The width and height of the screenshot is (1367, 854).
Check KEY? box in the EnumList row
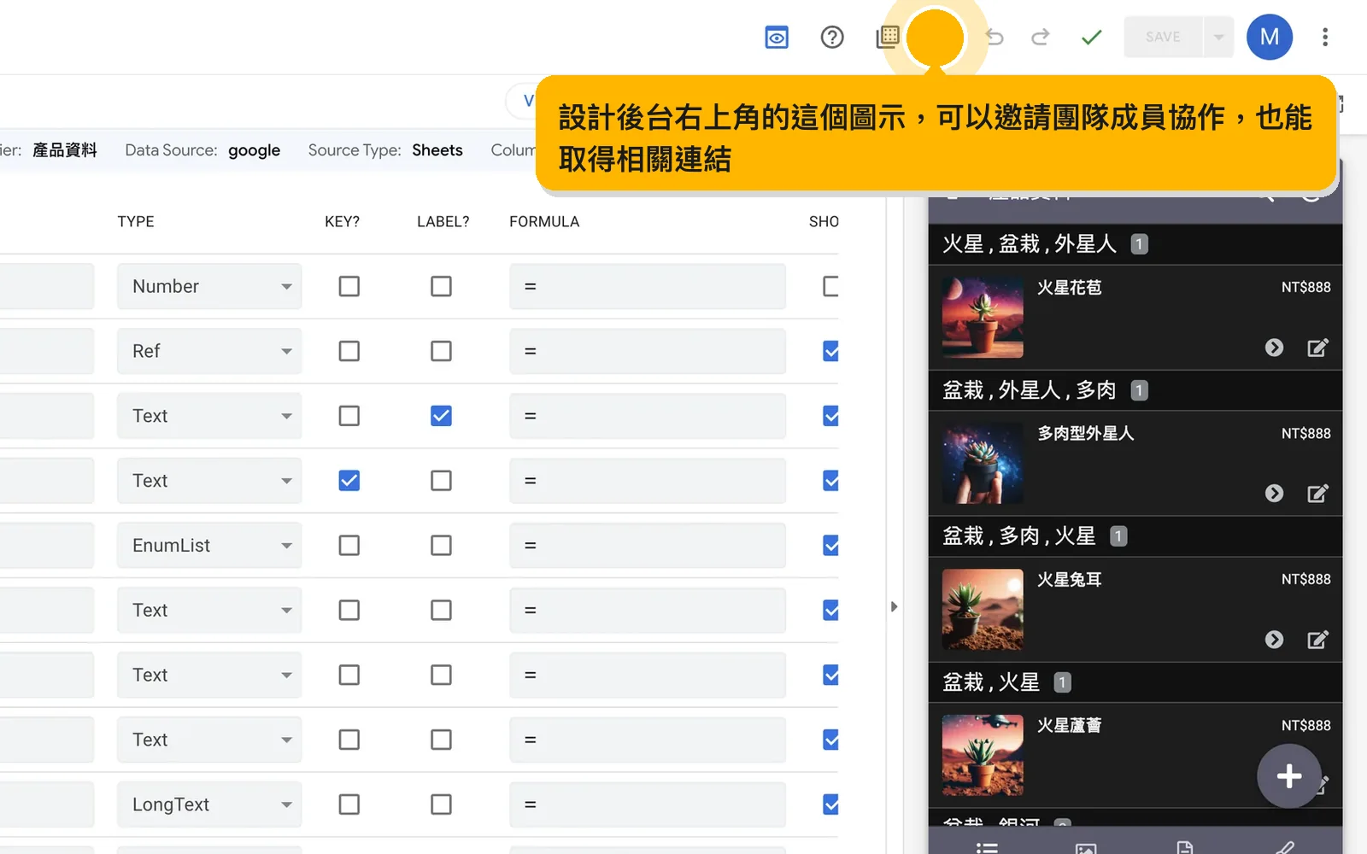coord(349,546)
